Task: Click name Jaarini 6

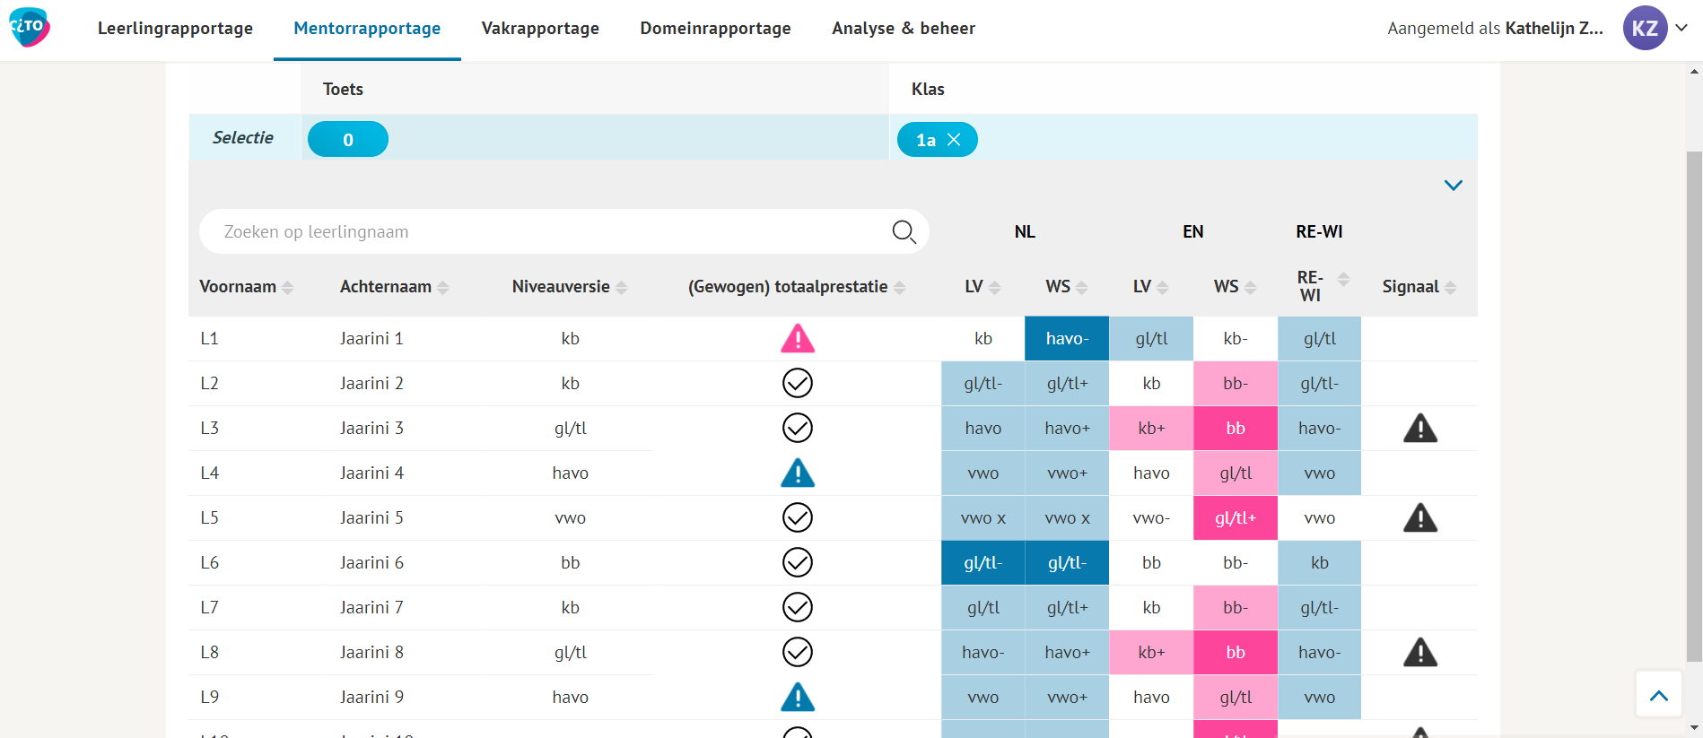Action: click(x=371, y=562)
